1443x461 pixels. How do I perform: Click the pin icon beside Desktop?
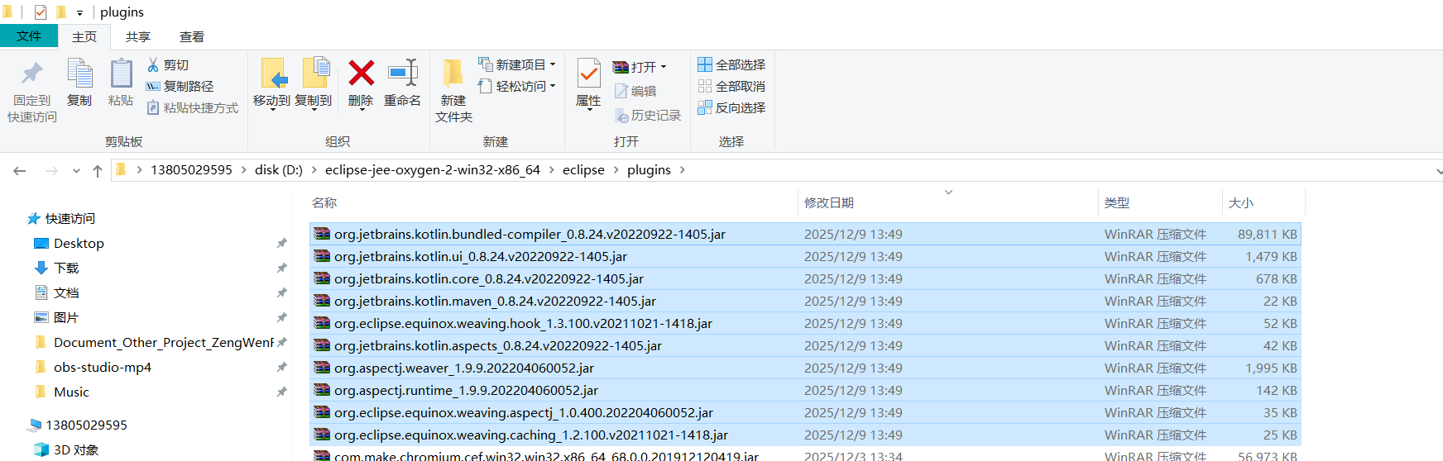tap(281, 243)
